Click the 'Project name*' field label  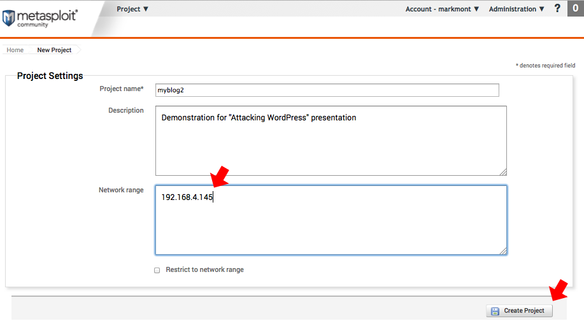(122, 89)
